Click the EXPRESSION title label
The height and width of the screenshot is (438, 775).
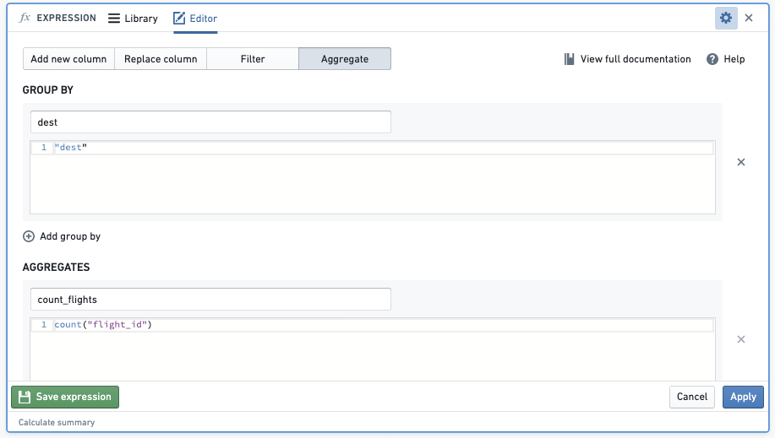tap(66, 18)
